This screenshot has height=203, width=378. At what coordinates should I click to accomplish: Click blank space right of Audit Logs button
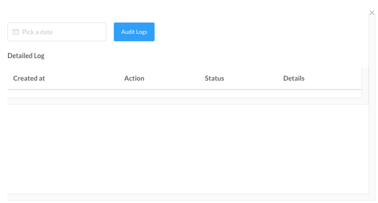[258, 32]
